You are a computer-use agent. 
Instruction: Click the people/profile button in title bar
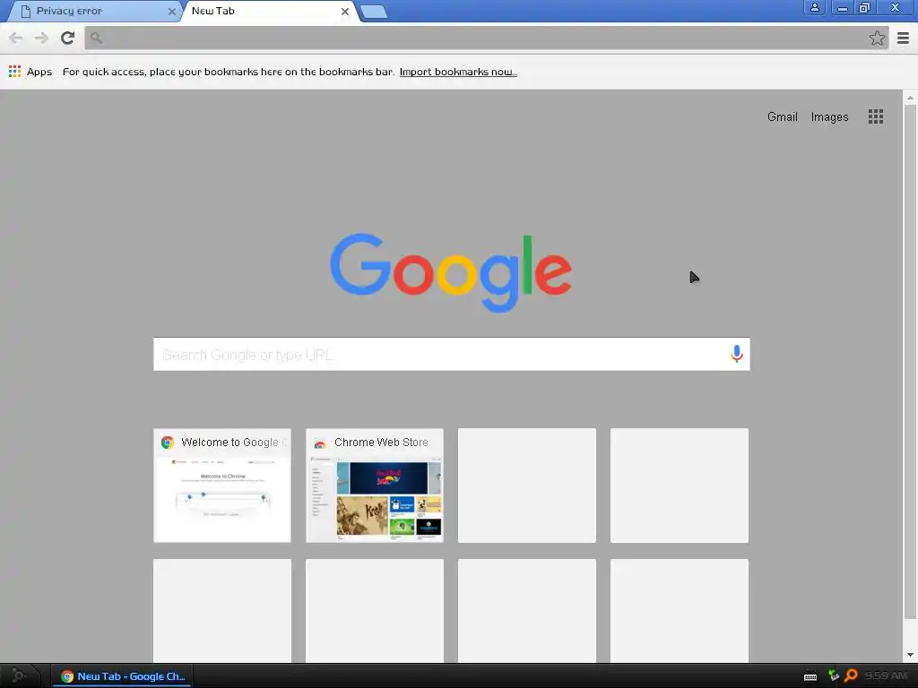coord(814,7)
